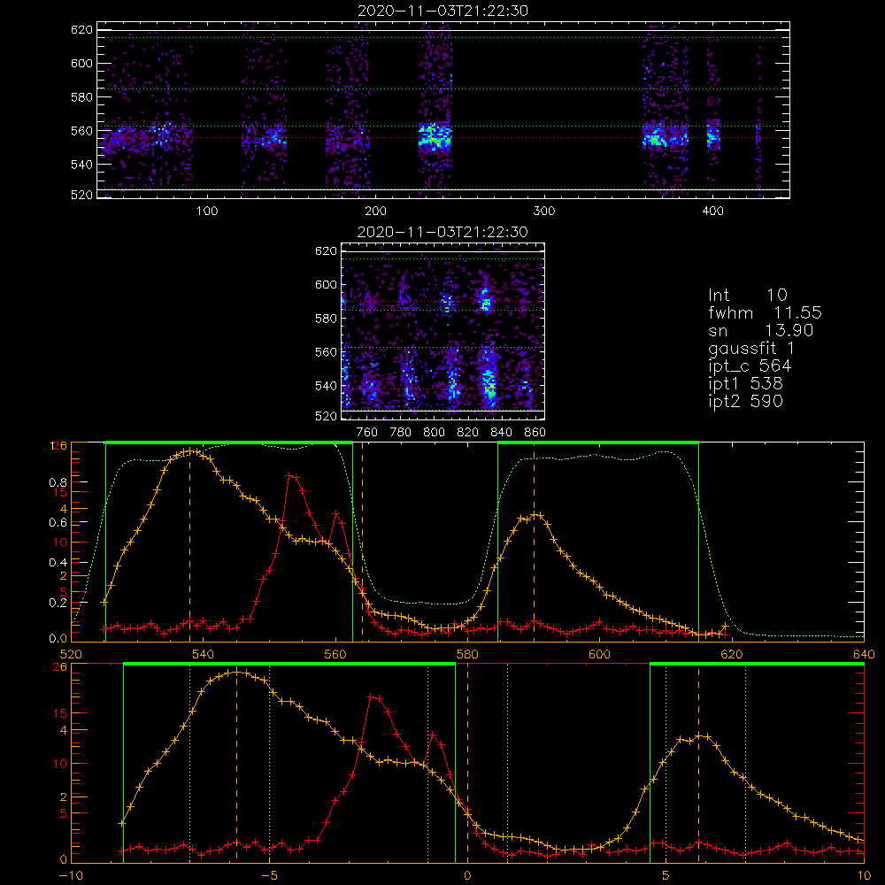Click x-axis label 300 on the top spectrogram
The width and height of the screenshot is (885, 885).
click(544, 212)
